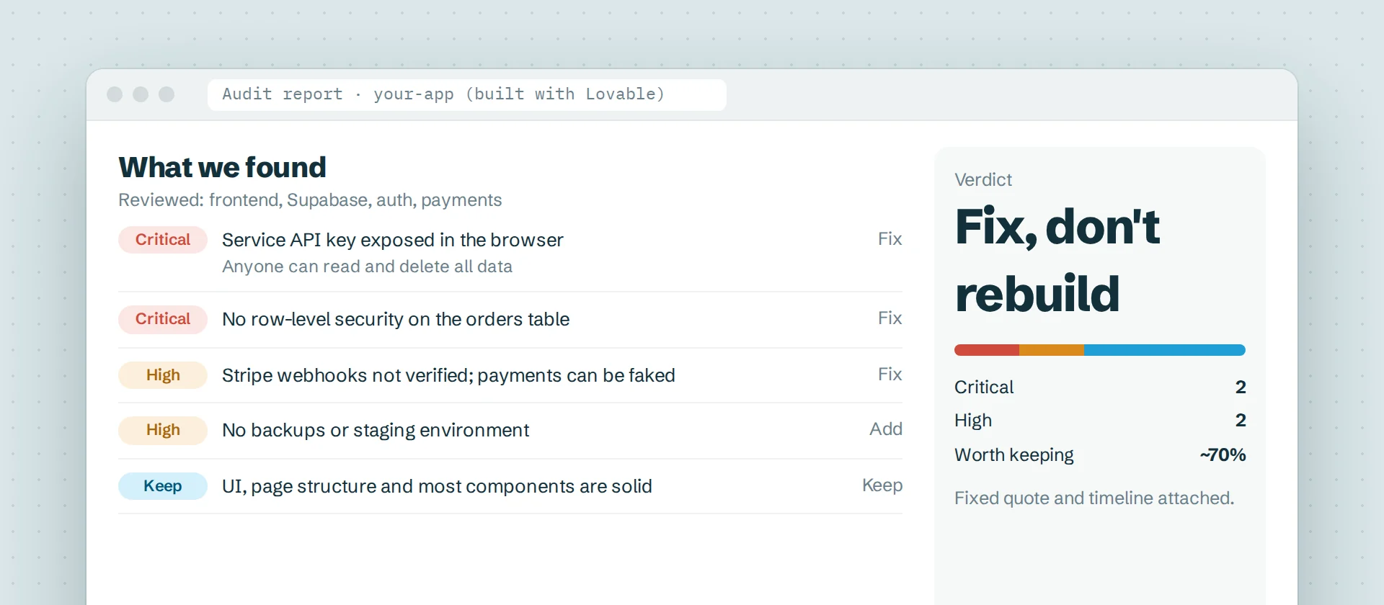The image size is (1384, 605).
Task: Click 'Anyone can read and delete all data'
Action: (x=367, y=266)
